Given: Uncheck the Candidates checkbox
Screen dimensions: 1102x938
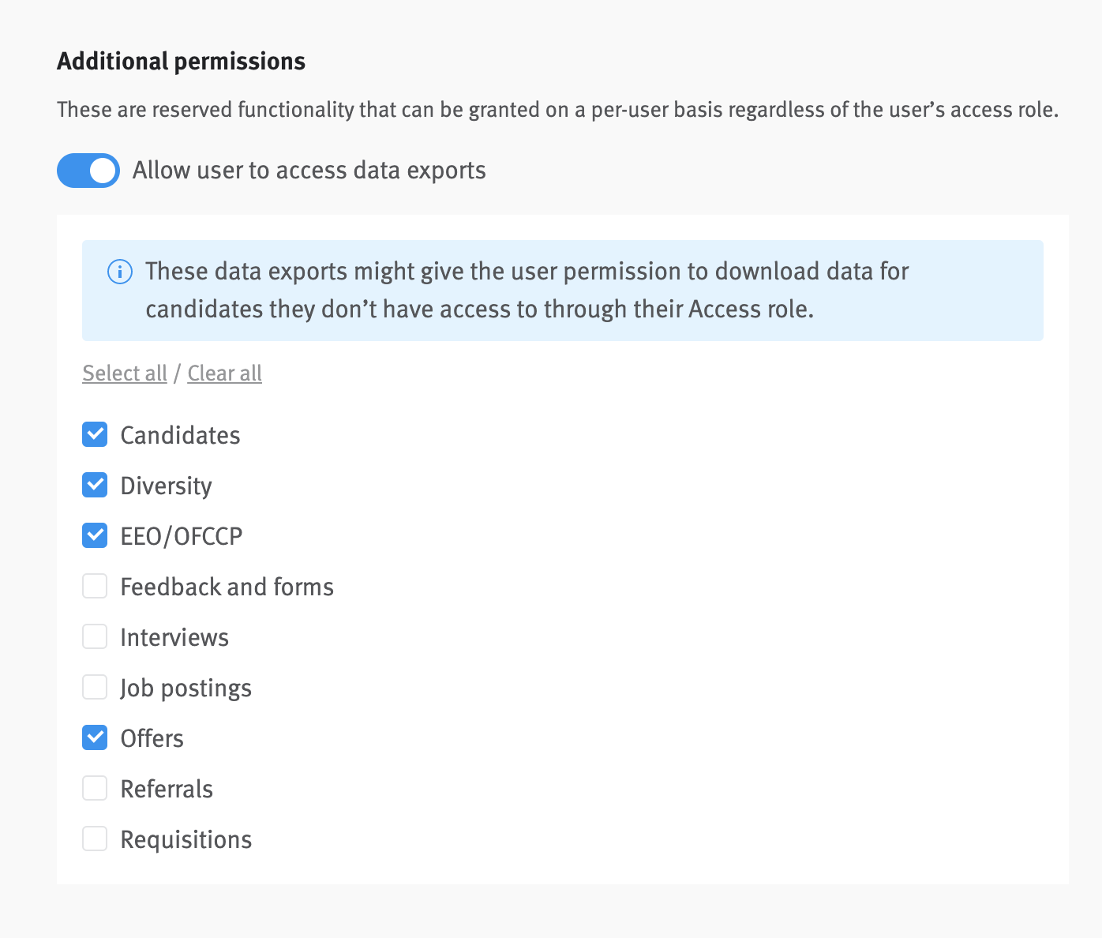Looking at the screenshot, I should [95, 434].
